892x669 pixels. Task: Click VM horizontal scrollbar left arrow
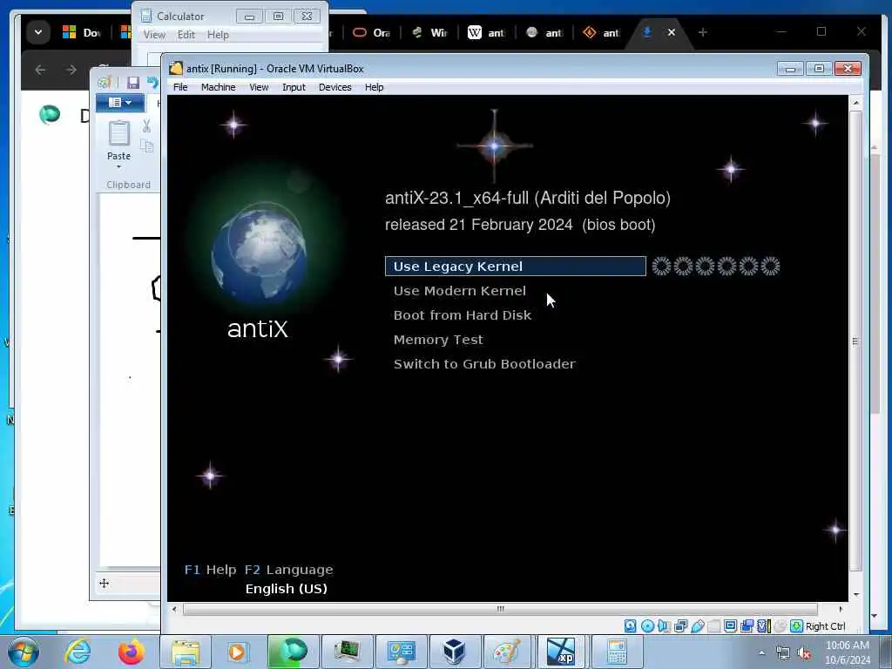(x=174, y=609)
